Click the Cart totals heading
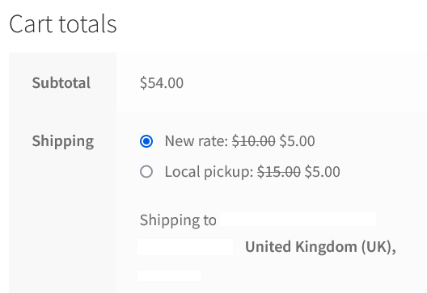 click(x=63, y=24)
